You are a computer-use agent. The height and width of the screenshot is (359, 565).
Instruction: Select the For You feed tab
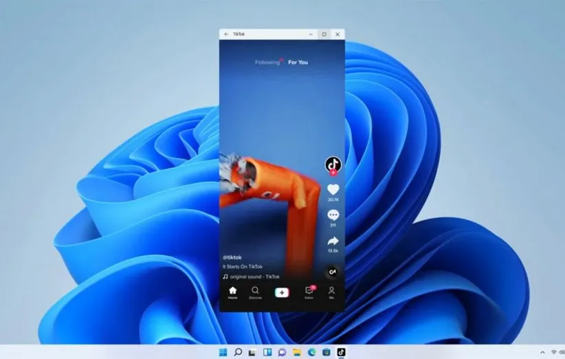[298, 63]
